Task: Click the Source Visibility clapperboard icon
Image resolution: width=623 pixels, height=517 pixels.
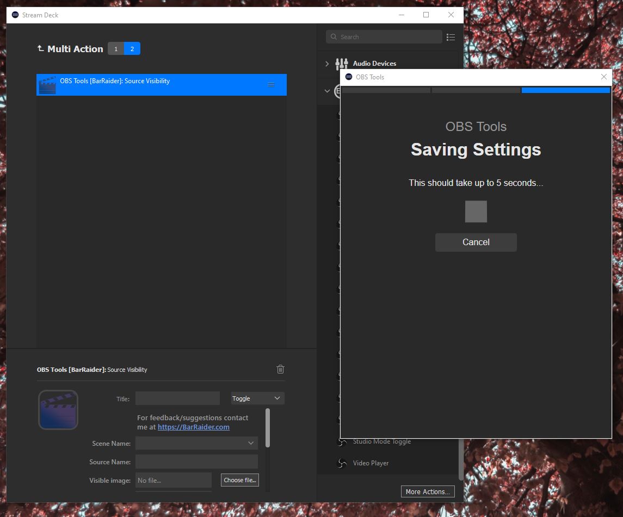Action: 47,85
